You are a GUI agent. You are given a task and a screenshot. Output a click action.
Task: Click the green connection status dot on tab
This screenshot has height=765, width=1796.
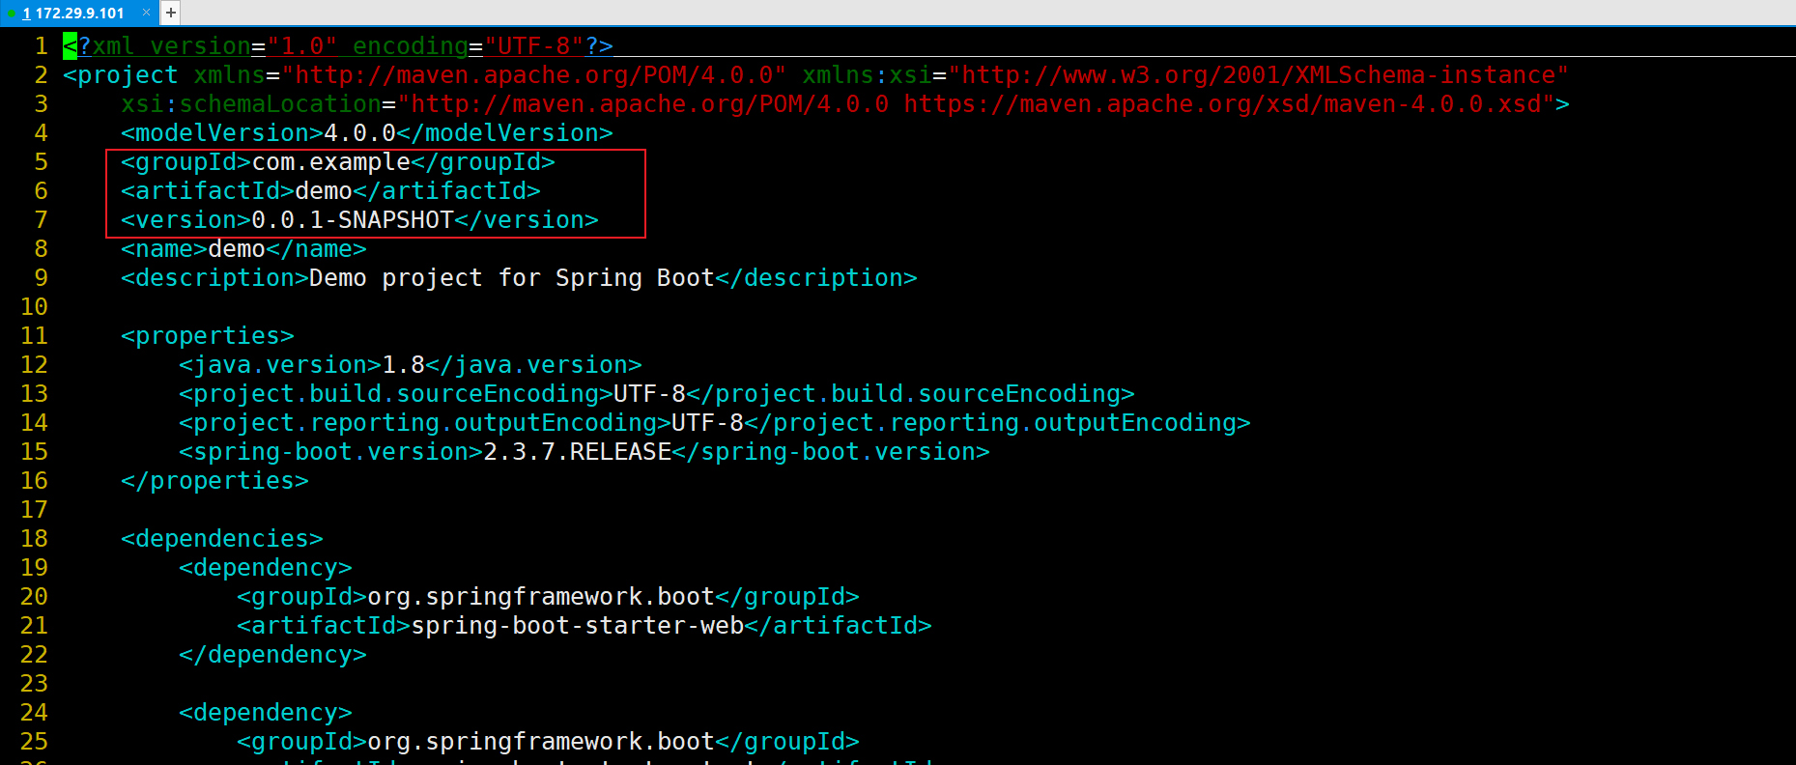point(12,14)
